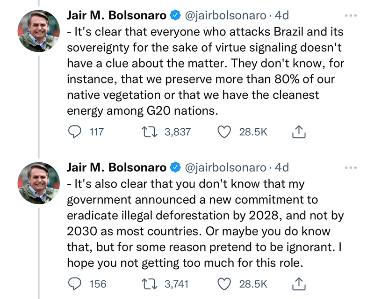Click the 4d timestamp on first tweet
This screenshot has height=299, width=374.
coord(282,15)
